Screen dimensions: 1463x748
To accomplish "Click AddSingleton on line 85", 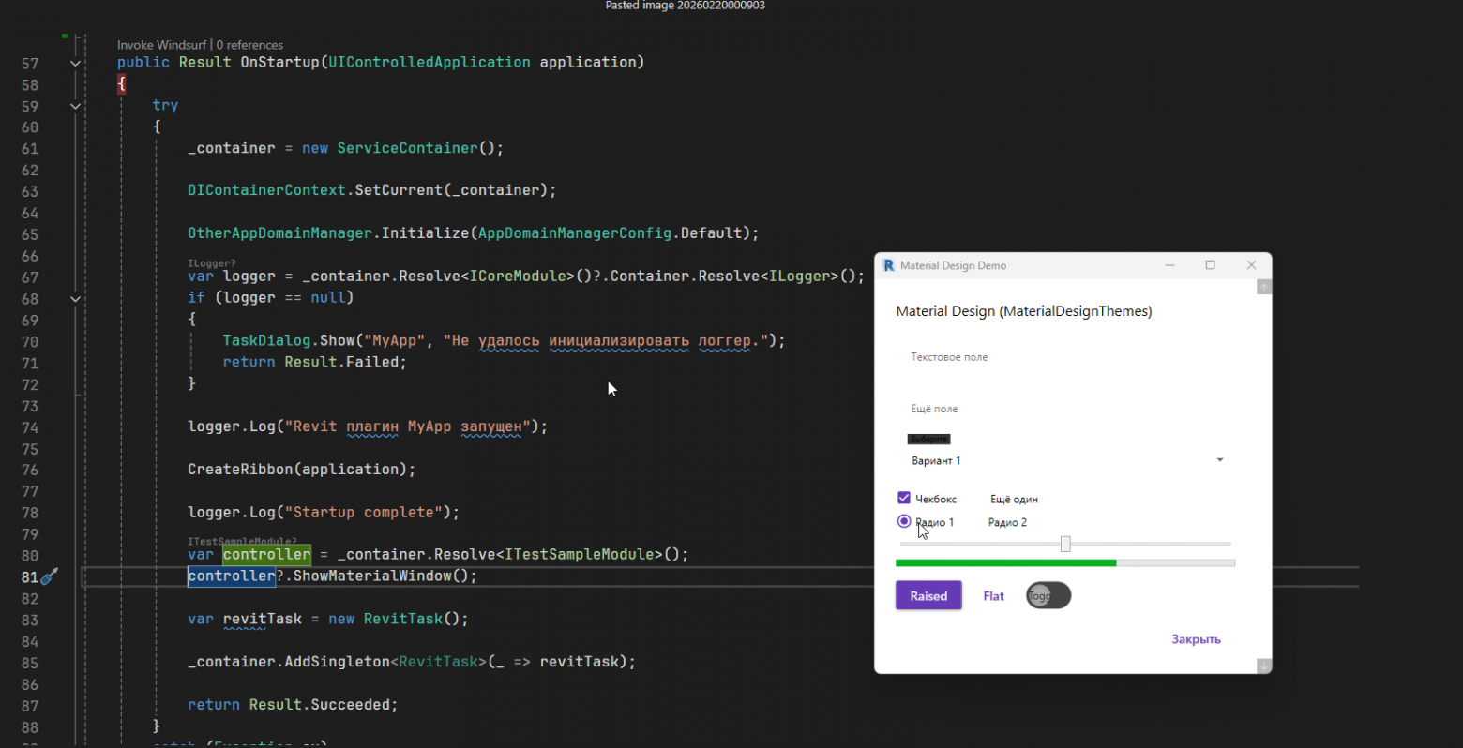I will pyautogui.click(x=337, y=662).
